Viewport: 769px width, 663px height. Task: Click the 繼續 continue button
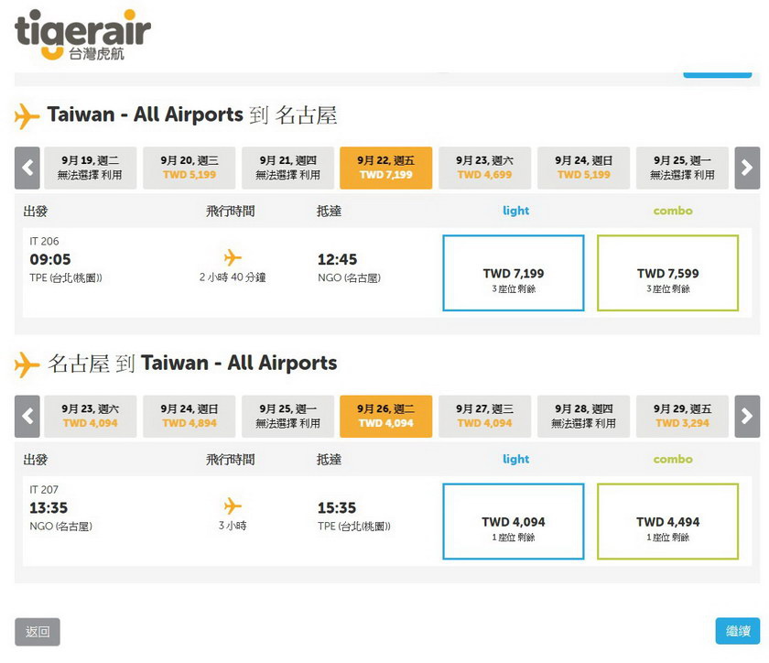point(738,631)
